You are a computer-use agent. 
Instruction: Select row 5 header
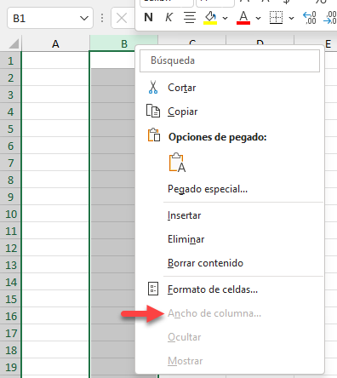coord(10,129)
